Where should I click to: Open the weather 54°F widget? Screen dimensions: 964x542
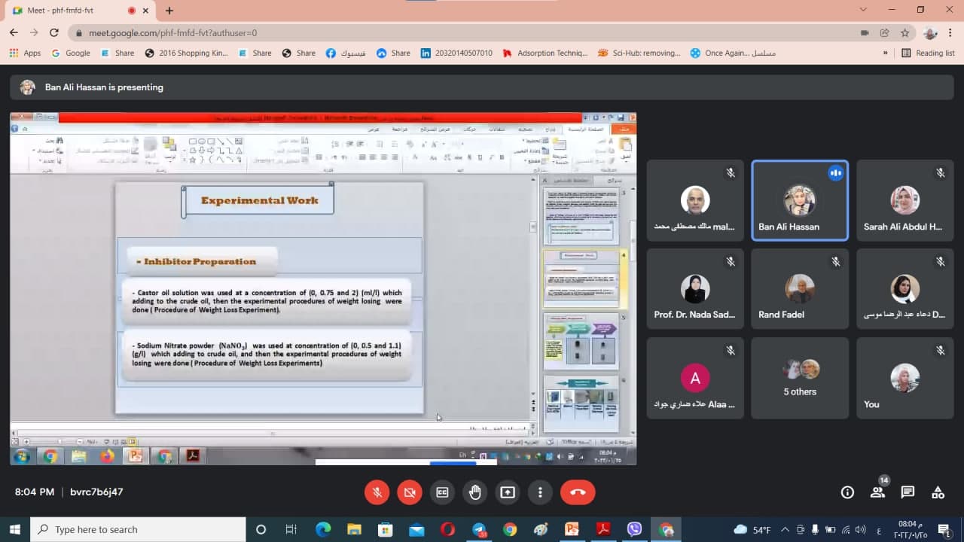(752, 529)
